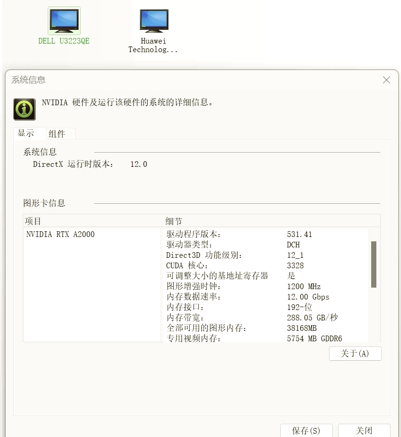Viewport: 401px width, 437px height.
Task: Click the DirectX 运行时版本 label
Action: point(73,164)
